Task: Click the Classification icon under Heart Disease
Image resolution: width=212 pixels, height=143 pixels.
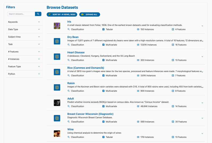Action: [69, 60]
